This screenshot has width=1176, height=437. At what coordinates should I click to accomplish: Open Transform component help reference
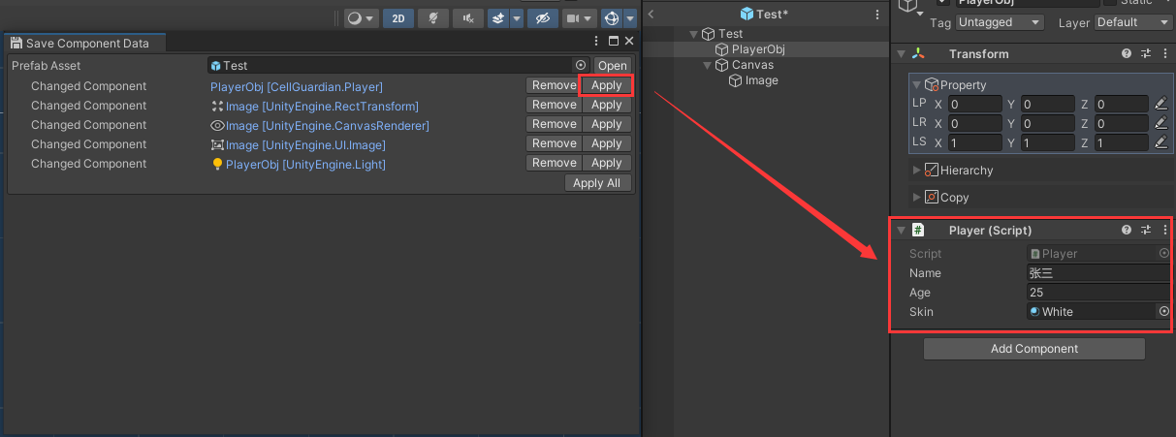(x=1127, y=54)
